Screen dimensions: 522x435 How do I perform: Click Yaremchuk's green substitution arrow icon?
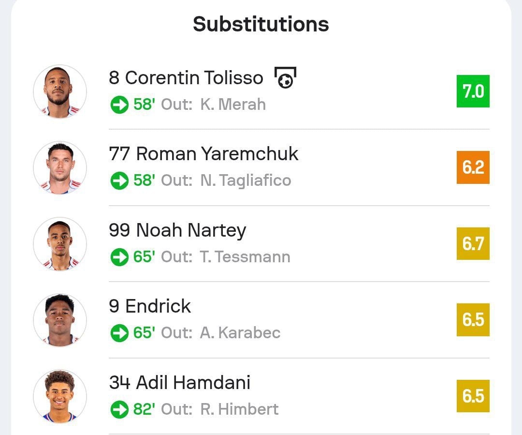pos(119,180)
